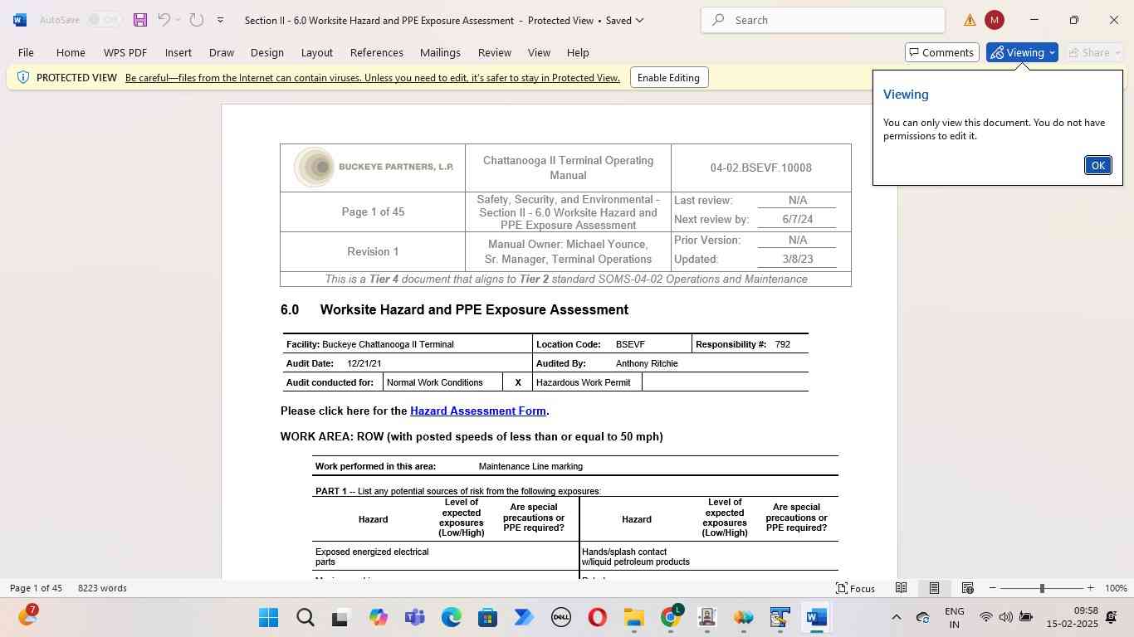The image size is (1134, 637).
Task: Open Windows Start menu
Action: pos(268,618)
